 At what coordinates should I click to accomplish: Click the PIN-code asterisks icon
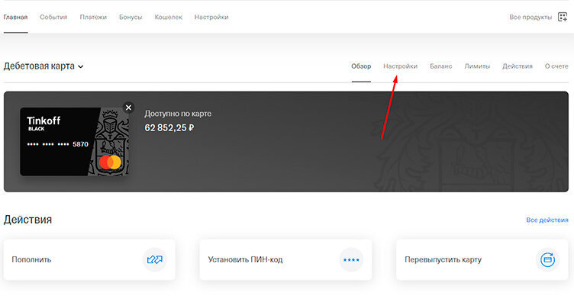pyautogui.click(x=351, y=260)
